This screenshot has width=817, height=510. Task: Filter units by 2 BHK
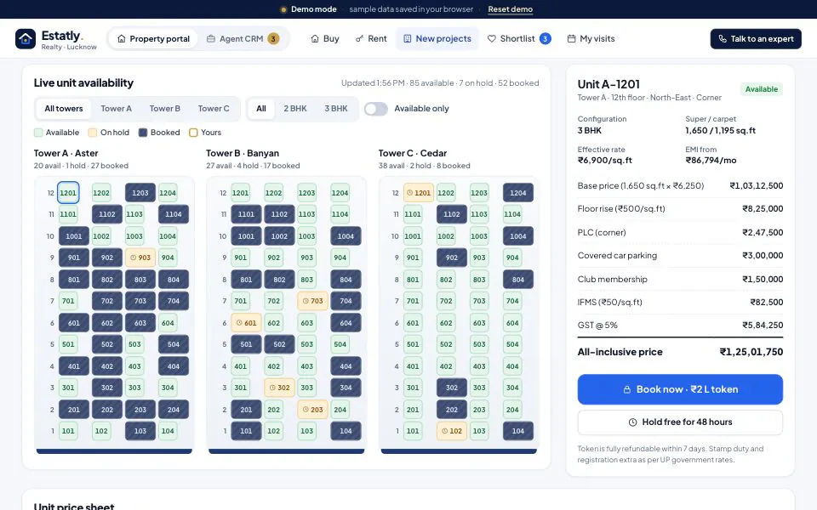pyautogui.click(x=295, y=109)
